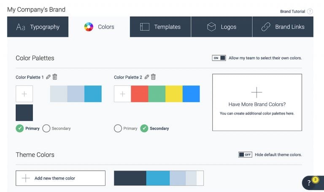Select the red swatch in Color Palette 2
Viewport: 324px width, 192px height.
(140, 94)
